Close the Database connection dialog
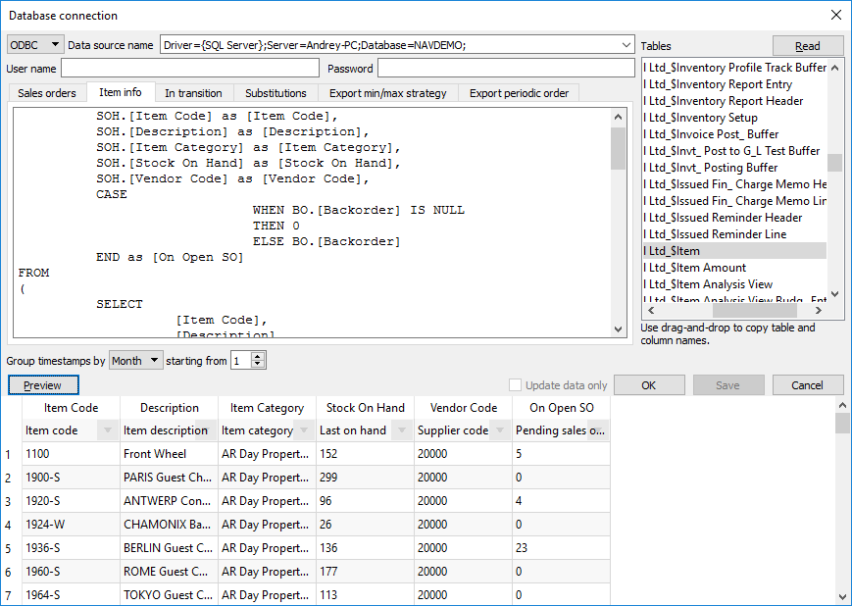Viewport: 852px width, 606px height. (835, 15)
